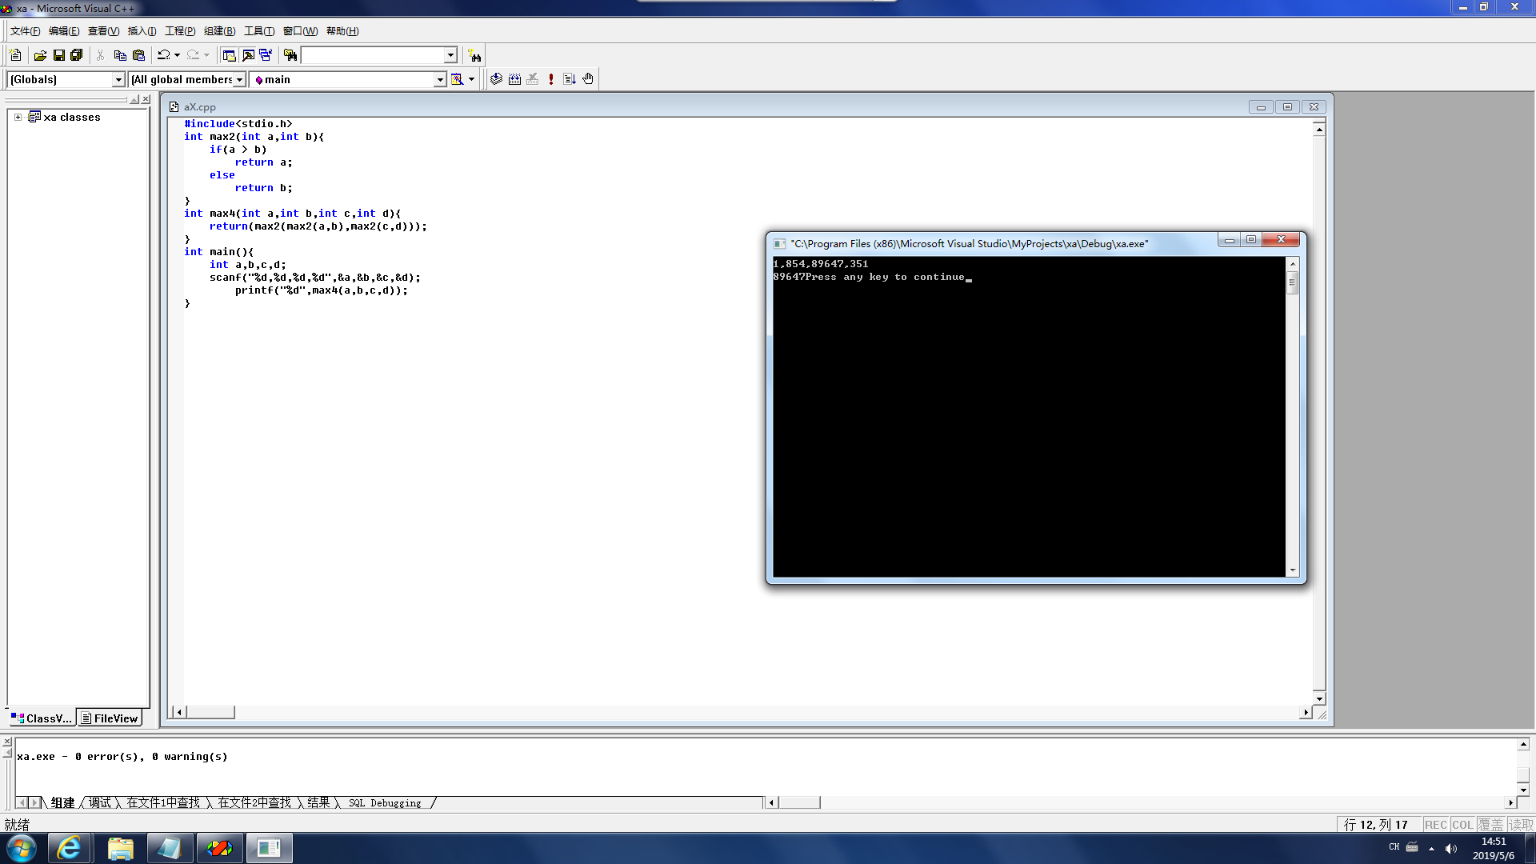Click the Save All icon
This screenshot has width=1536, height=864.
77,55
